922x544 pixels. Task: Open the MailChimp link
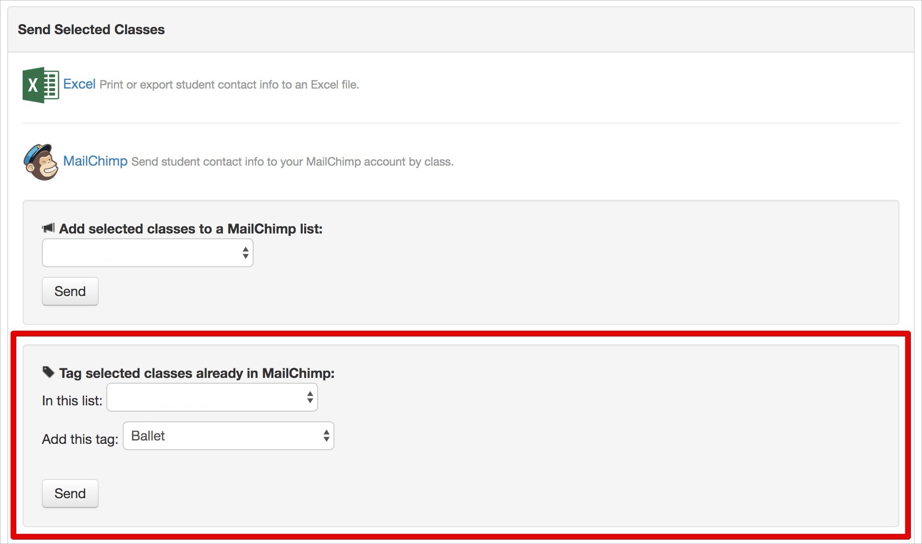tap(95, 161)
